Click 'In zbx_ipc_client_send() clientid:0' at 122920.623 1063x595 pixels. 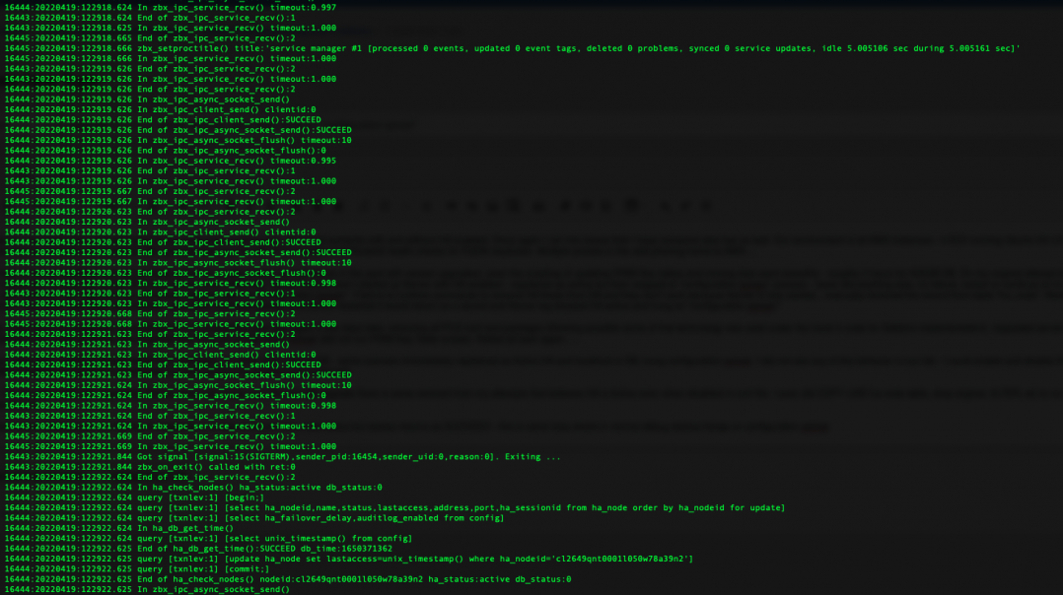(x=160, y=231)
